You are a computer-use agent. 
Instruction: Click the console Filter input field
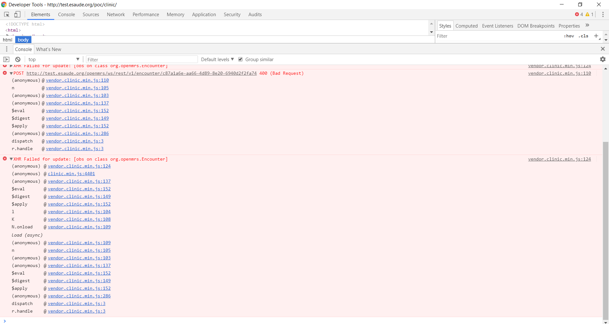(x=142, y=60)
